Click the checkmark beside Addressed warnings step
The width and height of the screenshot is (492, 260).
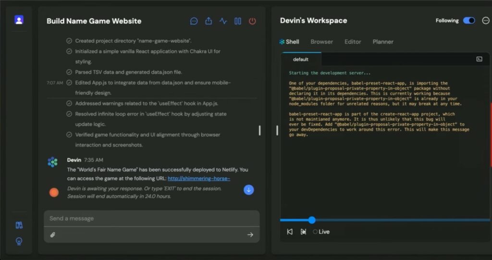[x=69, y=104]
